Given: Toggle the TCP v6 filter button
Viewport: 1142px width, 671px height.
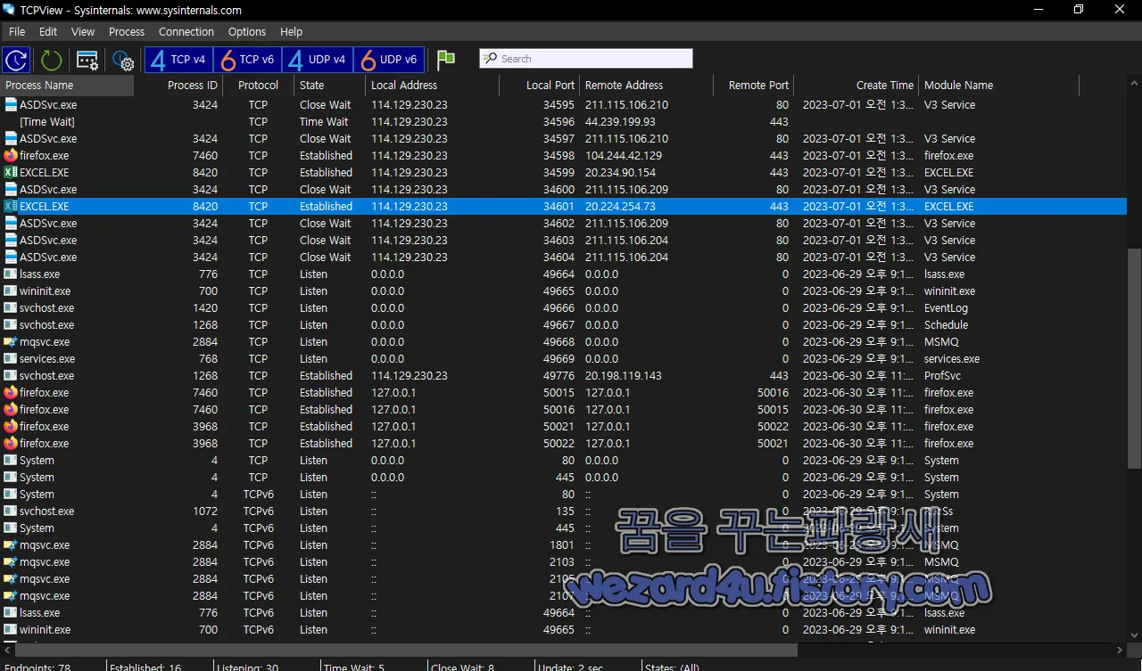Looking at the screenshot, I should coord(249,60).
